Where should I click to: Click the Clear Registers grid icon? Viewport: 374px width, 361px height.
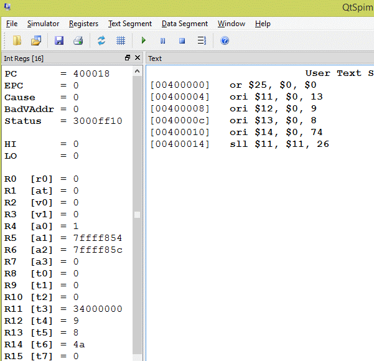121,41
